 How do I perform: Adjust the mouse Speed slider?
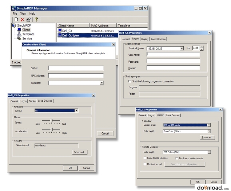51,121
